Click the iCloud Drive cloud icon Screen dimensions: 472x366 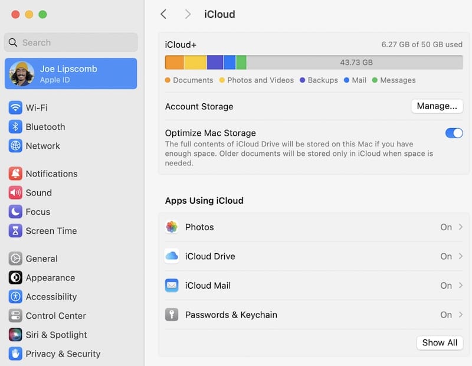pos(172,256)
